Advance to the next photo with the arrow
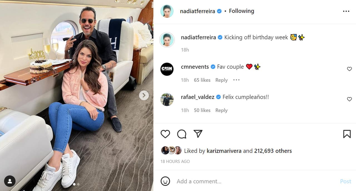Screen dimensions: 356x191 144,95
